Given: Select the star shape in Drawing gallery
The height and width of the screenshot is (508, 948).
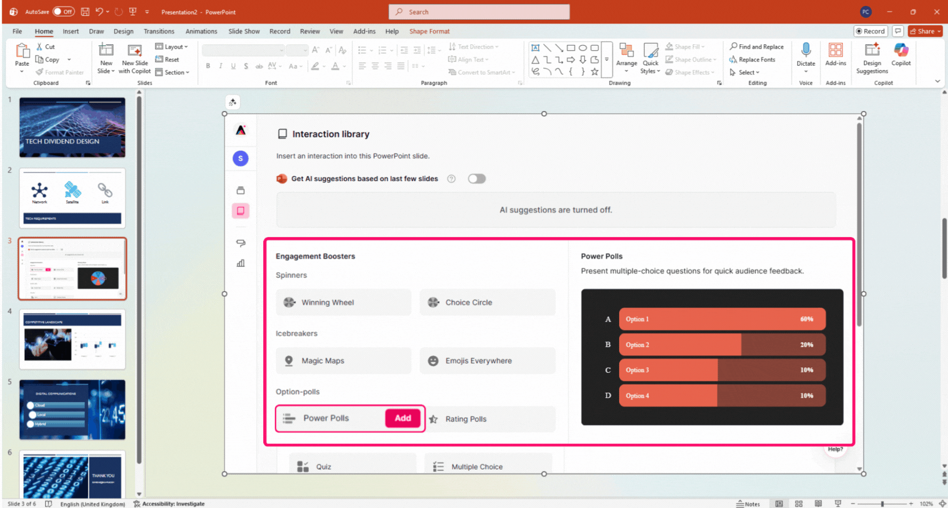Looking at the screenshot, I should point(594,72).
